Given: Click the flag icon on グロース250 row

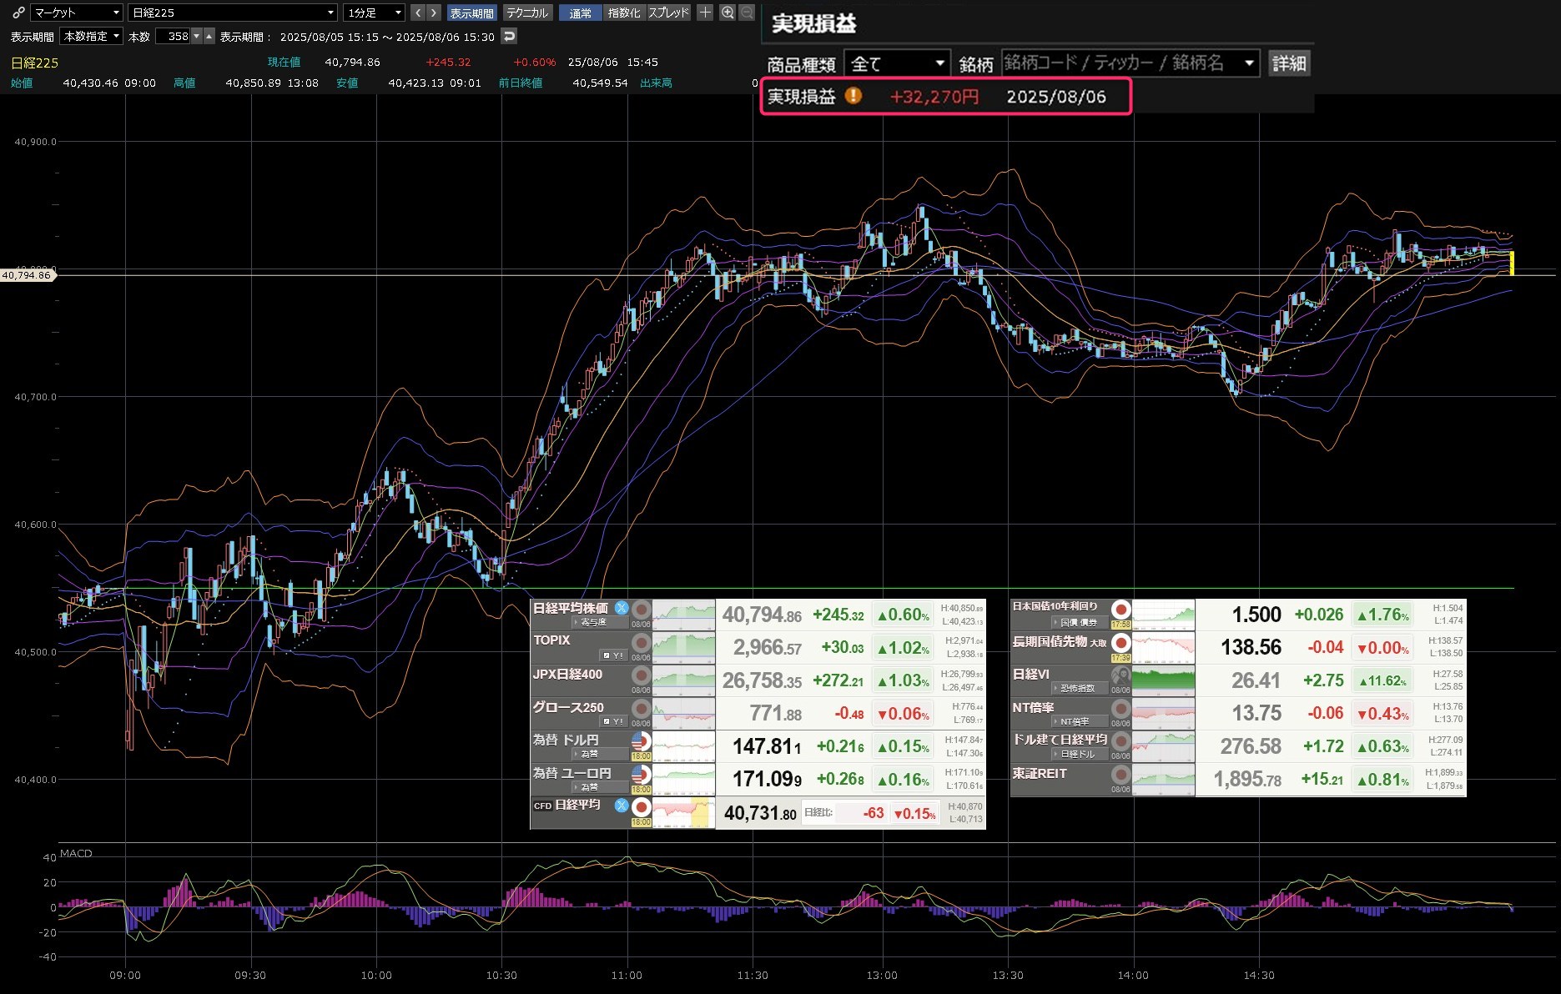Looking at the screenshot, I should click(641, 709).
